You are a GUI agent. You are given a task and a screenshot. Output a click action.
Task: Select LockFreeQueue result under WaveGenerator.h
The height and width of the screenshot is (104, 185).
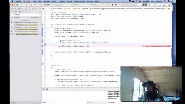coord(27,34)
